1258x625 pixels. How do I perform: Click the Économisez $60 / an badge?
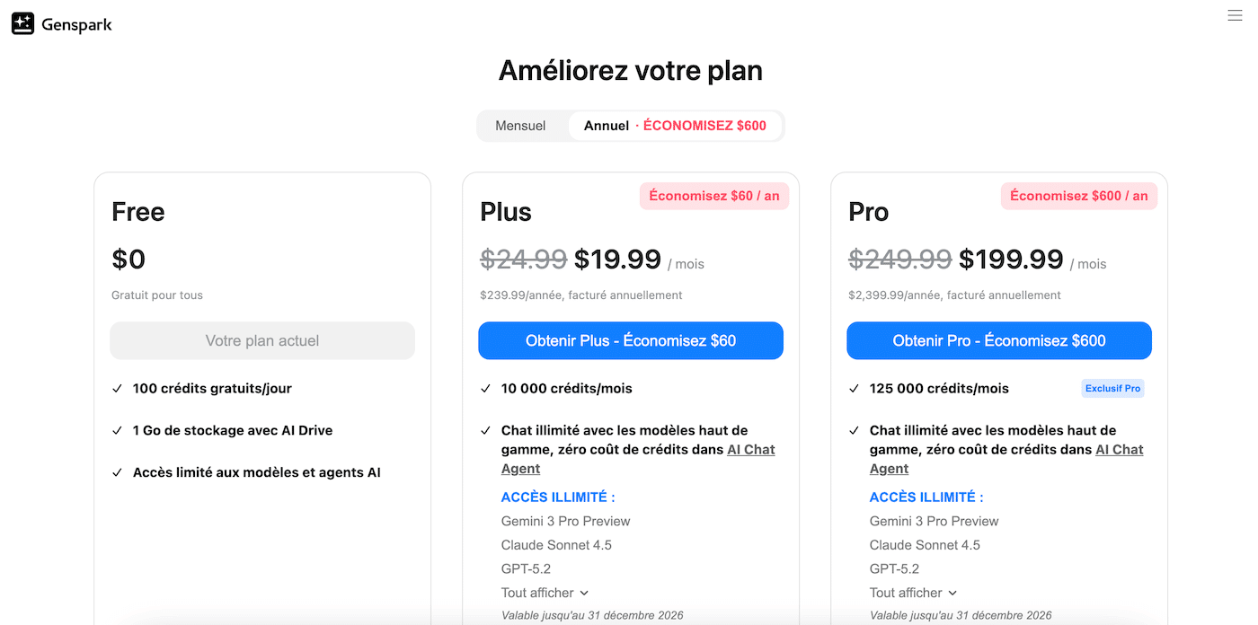pyautogui.click(x=714, y=196)
